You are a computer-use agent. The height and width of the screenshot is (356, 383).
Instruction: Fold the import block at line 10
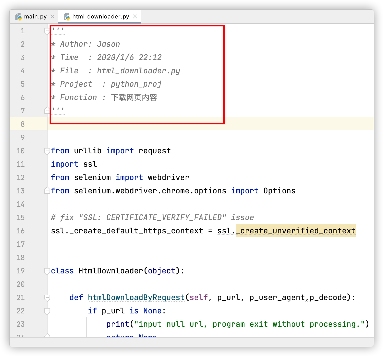47,151
